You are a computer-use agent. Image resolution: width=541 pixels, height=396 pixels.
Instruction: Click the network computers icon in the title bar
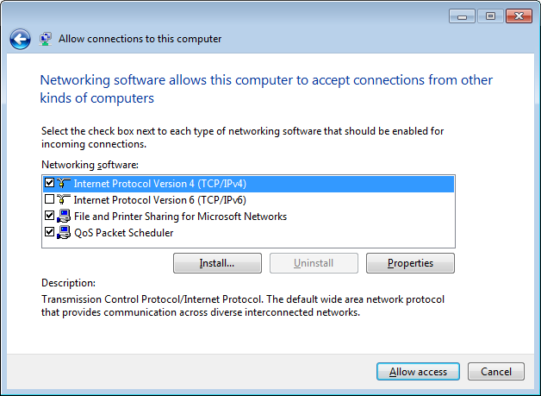45,39
